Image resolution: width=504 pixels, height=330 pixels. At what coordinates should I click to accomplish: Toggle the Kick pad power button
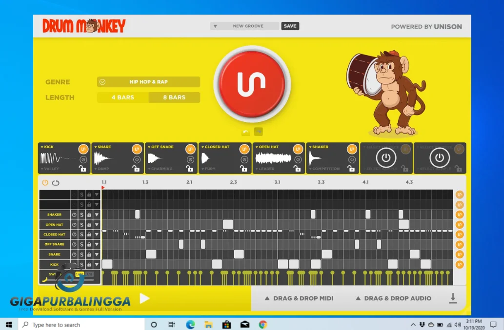tap(83, 159)
